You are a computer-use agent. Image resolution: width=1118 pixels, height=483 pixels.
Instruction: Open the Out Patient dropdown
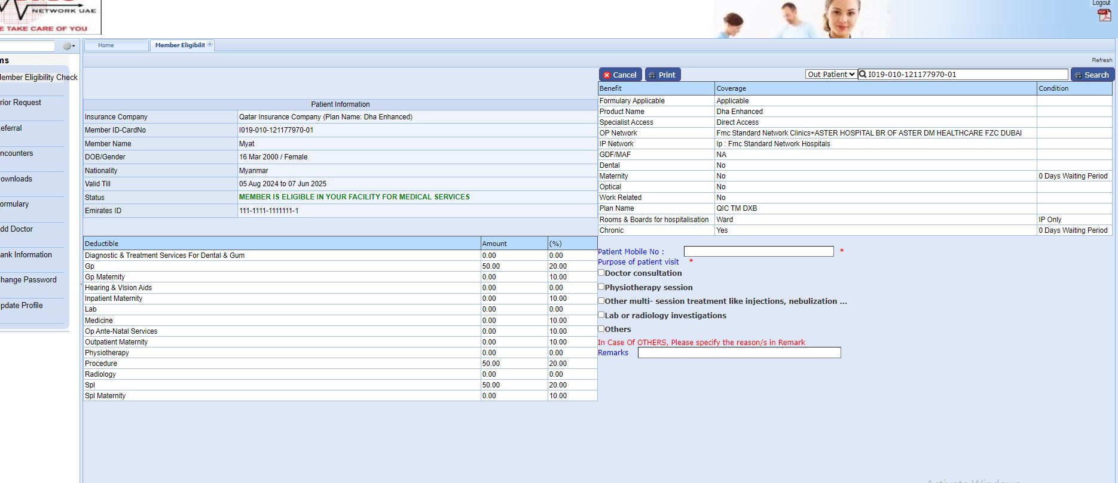coord(830,75)
